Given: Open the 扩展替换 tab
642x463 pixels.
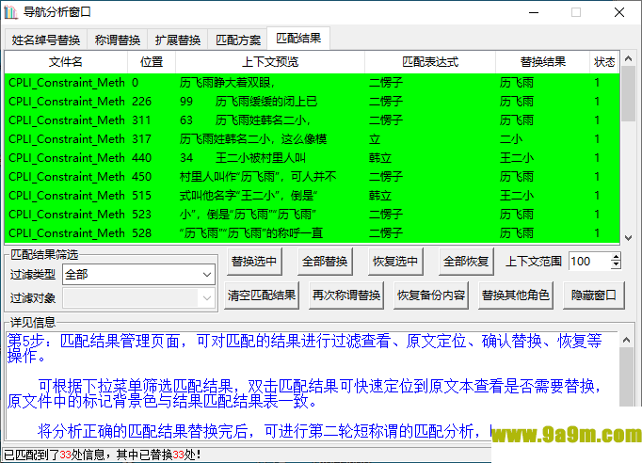Looking at the screenshot, I should click(x=178, y=40).
